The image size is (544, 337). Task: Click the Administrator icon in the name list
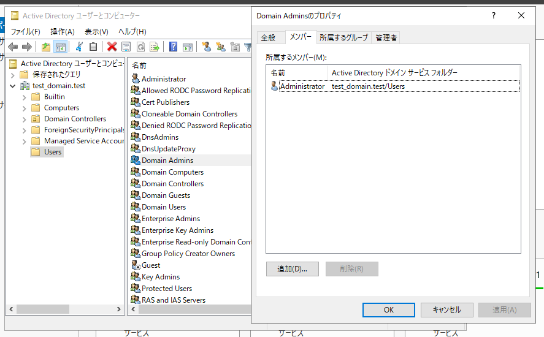point(136,78)
